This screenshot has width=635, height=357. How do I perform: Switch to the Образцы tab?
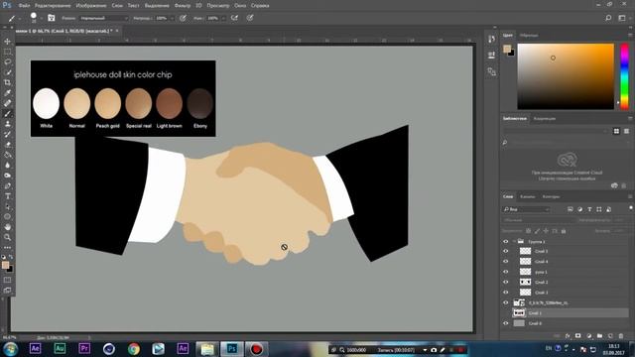tap(529, 36)
